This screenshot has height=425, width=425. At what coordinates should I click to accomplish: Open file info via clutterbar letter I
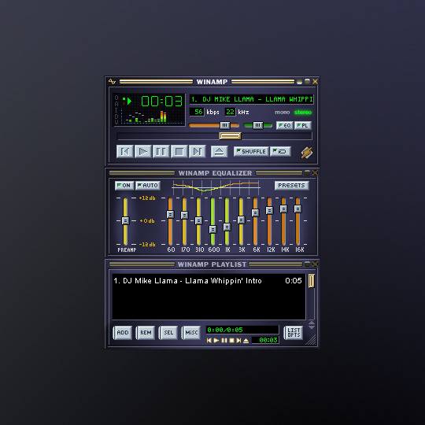tap(116, 109)
